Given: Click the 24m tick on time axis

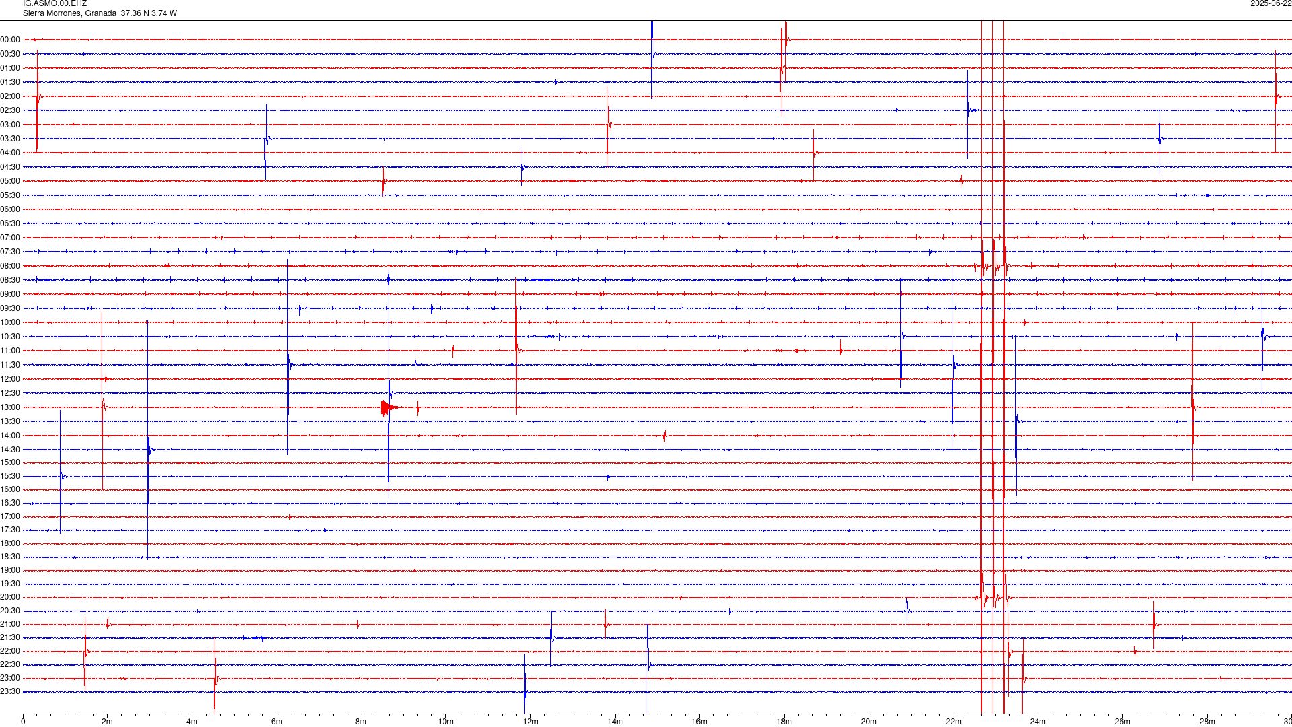Looking at the screenshot, I should point(1038,722).
